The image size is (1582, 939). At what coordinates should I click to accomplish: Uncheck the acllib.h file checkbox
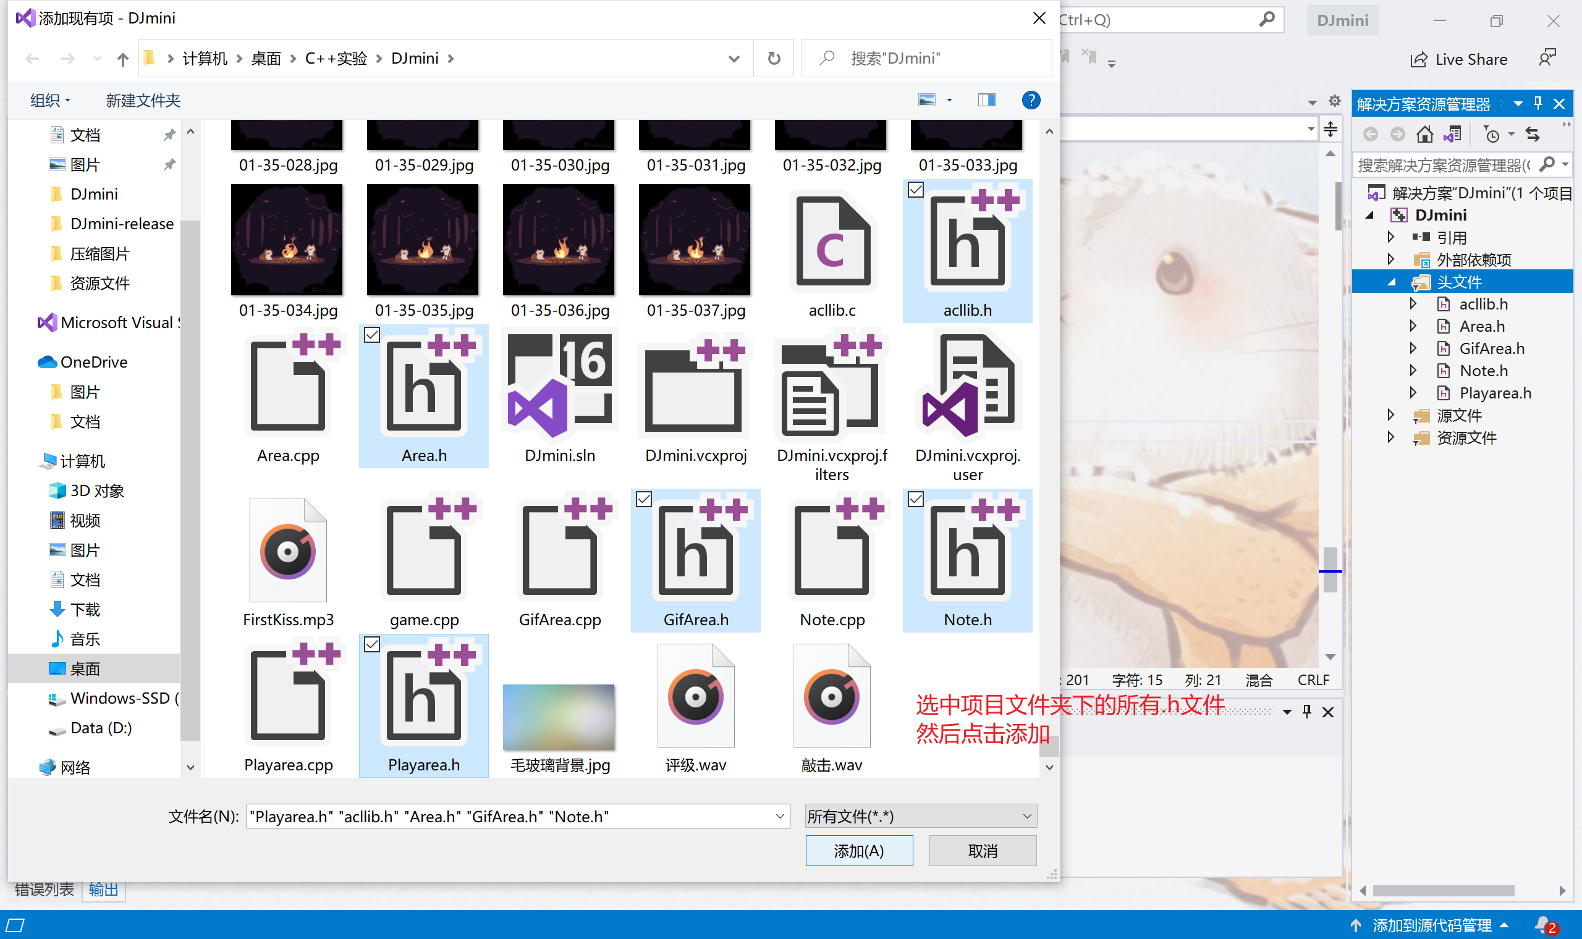tap(915, 190)
